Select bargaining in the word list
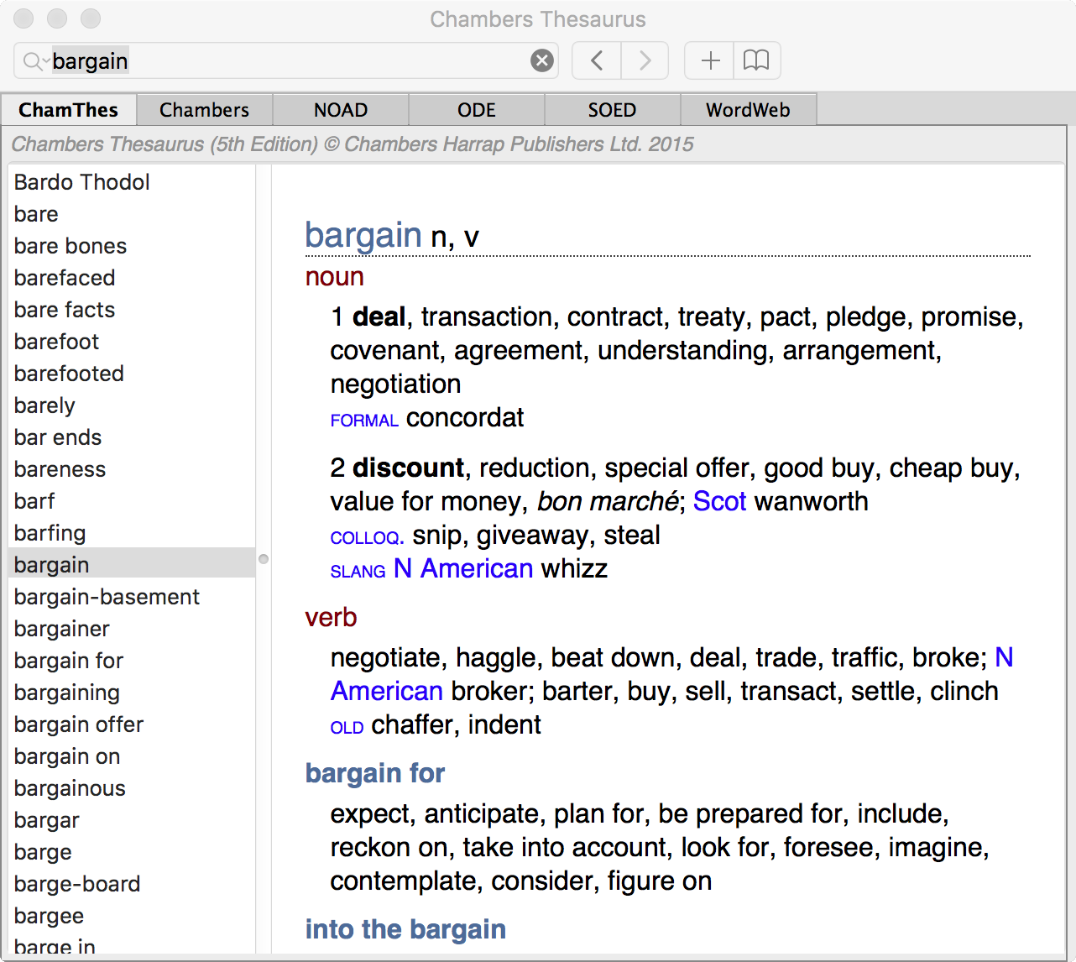The image size is (1076, 962). (x=132, y=693)
